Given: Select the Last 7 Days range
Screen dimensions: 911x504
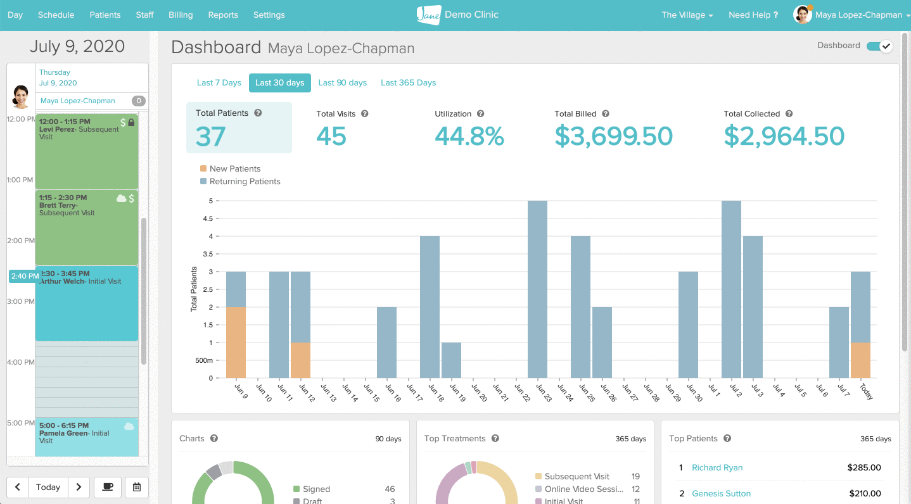Looking at the screenshot, I should 219,82.
